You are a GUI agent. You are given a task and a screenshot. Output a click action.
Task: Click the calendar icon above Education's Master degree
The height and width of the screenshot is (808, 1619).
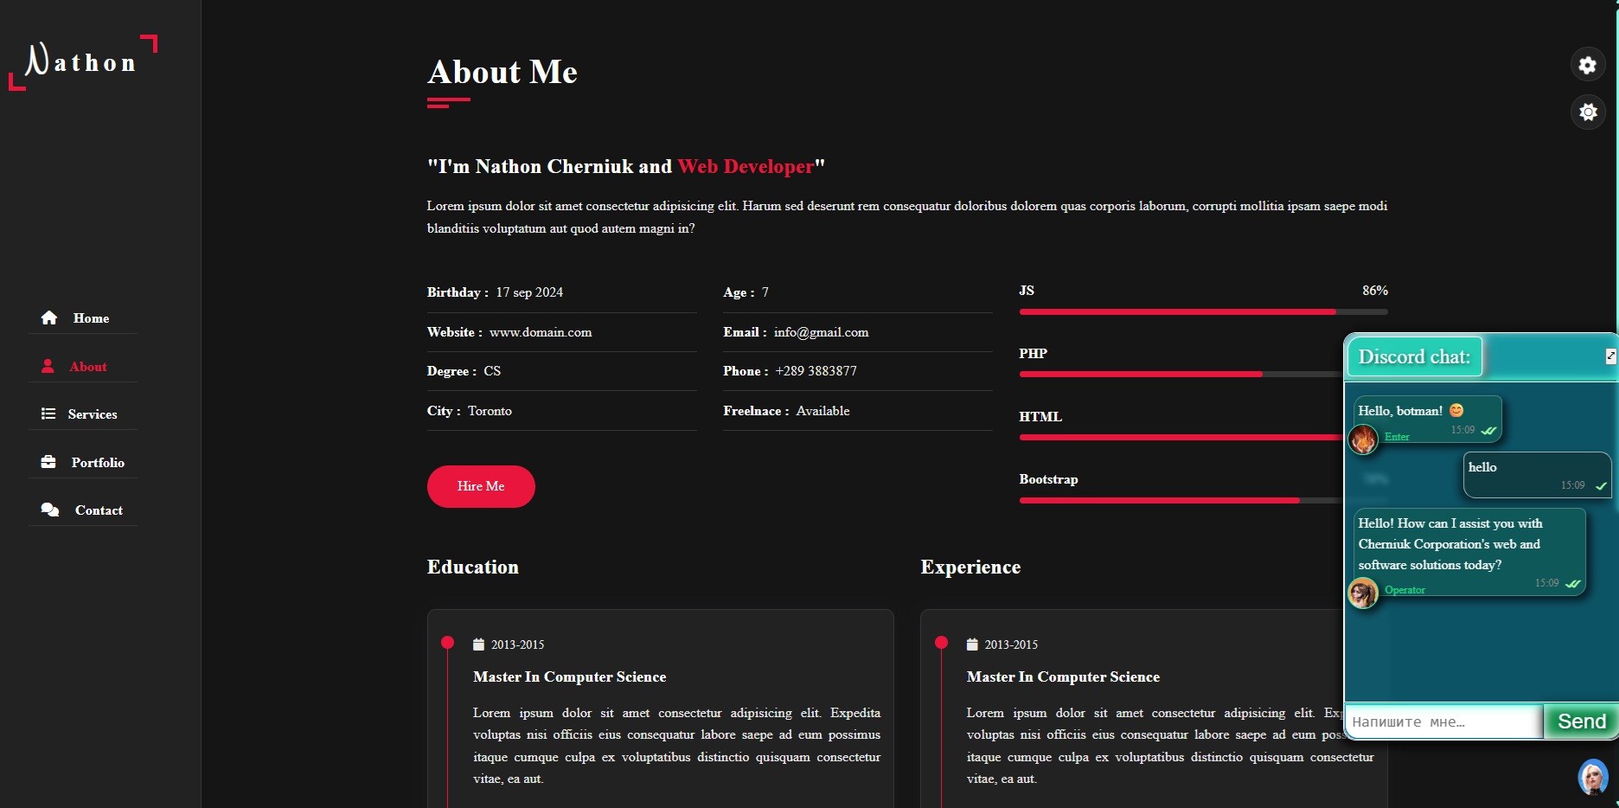pos(478,644)
